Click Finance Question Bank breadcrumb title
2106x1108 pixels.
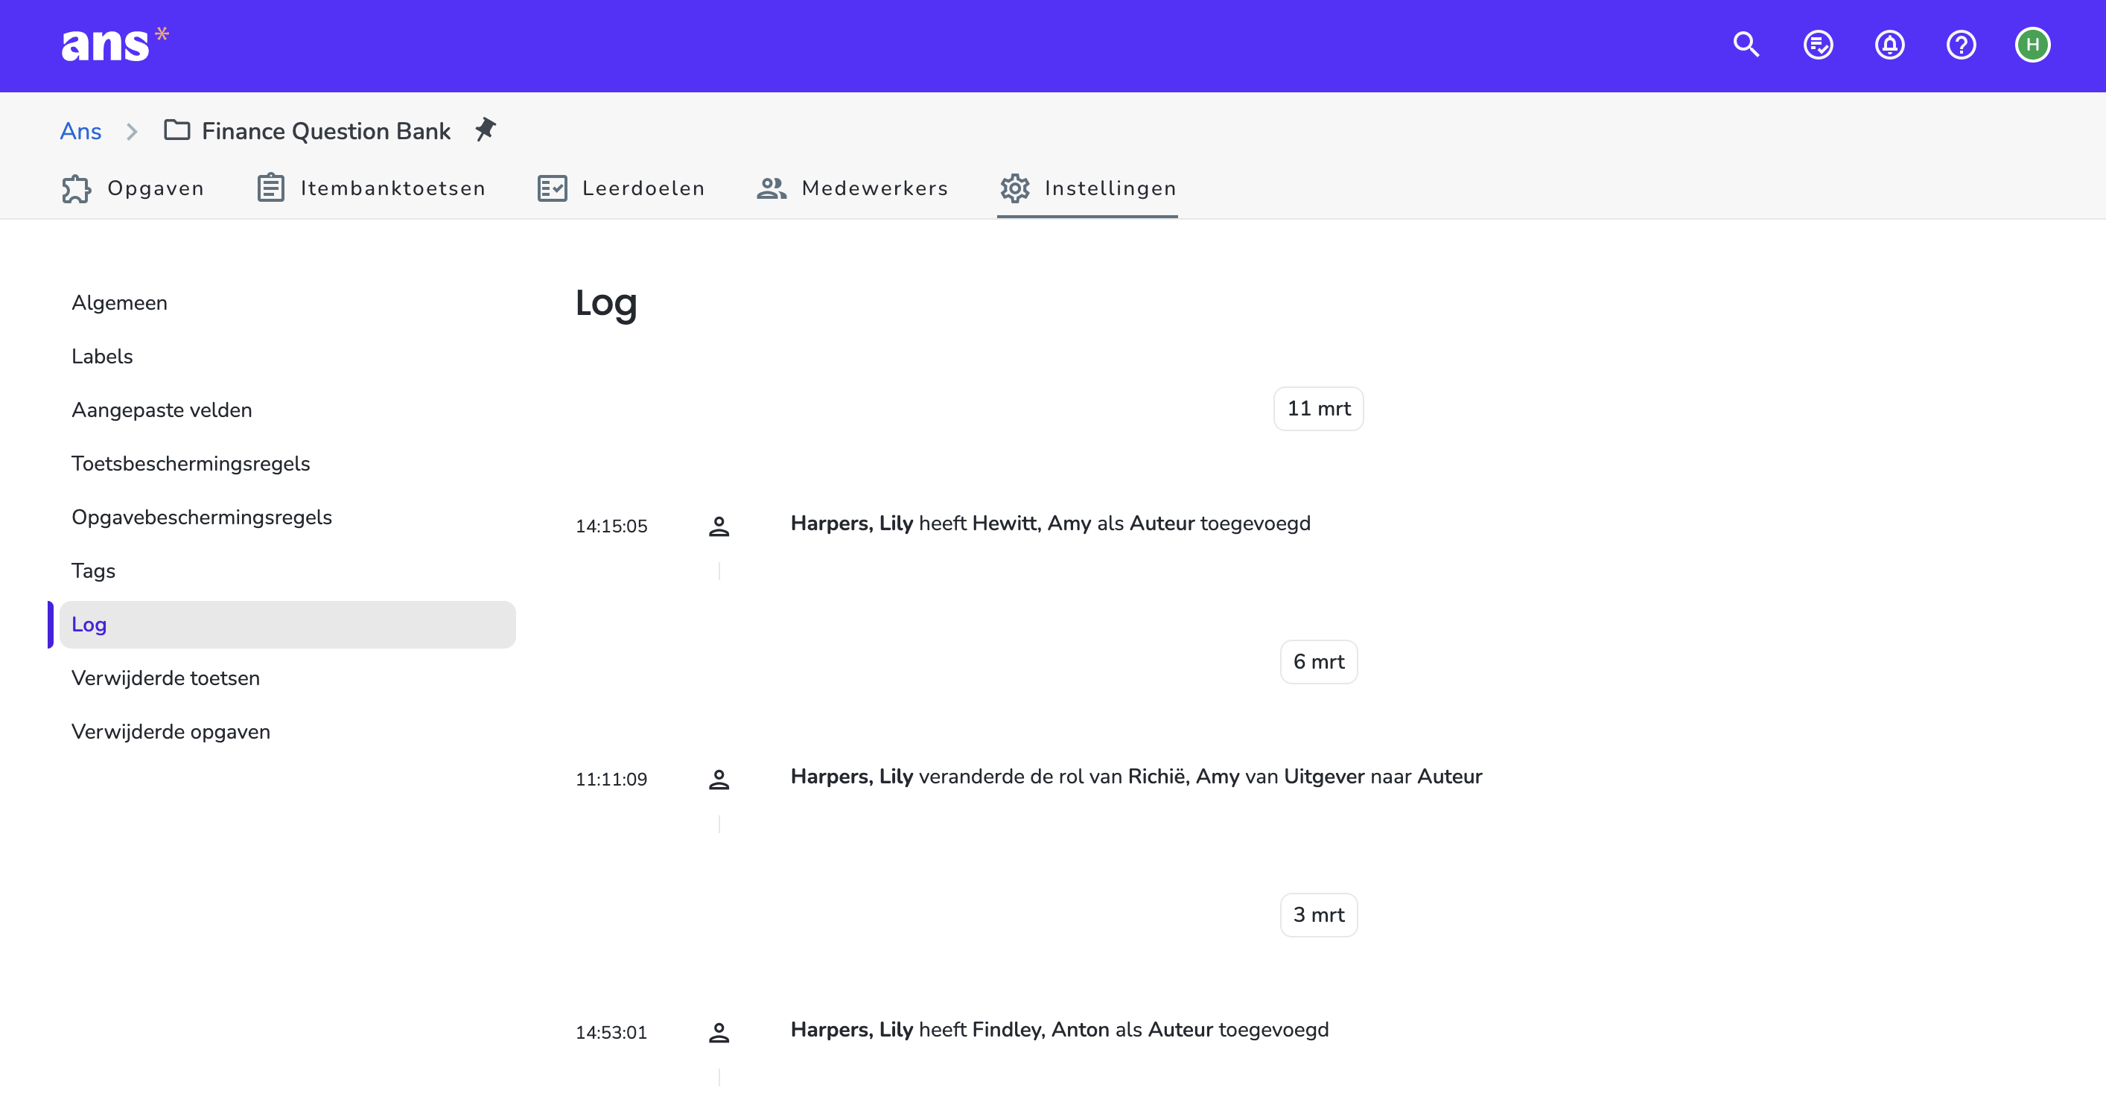[325, 131]
